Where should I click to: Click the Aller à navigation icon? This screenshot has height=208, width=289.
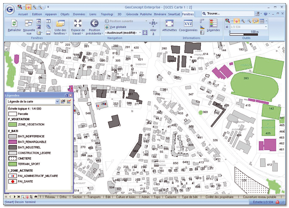(153, 23)
